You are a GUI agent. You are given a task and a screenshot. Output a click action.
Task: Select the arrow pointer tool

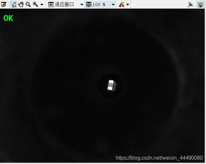[x=14, y=4]
